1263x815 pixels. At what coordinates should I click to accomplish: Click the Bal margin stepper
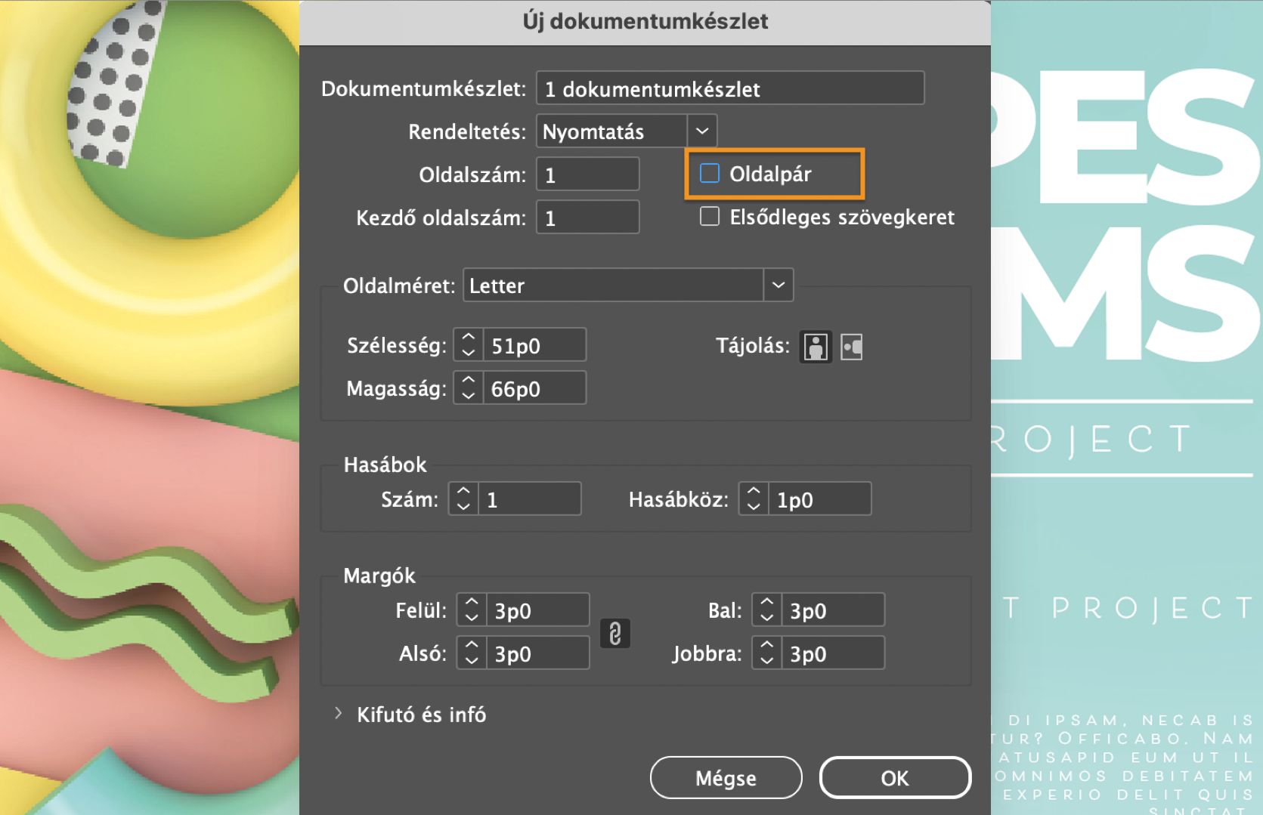766,610
